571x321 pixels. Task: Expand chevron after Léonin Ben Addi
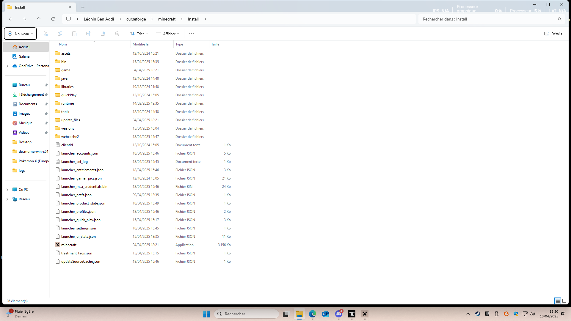pyautogui.click(x=120, y=19)
